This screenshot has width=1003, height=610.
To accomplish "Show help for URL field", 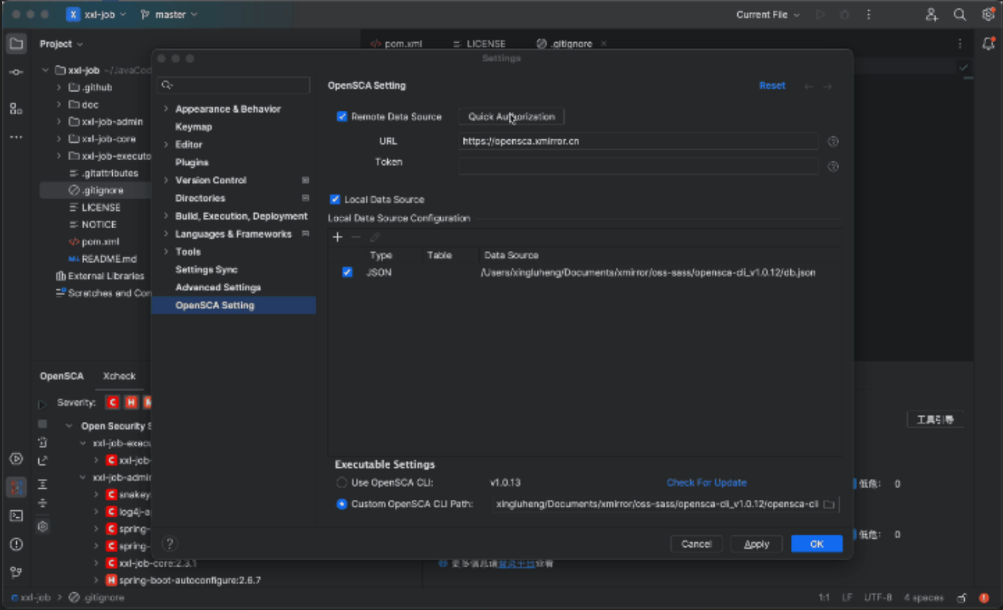I will (833, 141).
